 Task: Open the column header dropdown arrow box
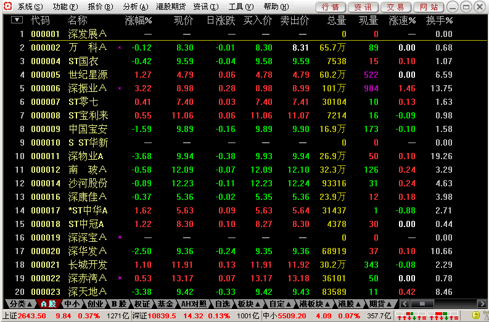(x=17, y=20)
